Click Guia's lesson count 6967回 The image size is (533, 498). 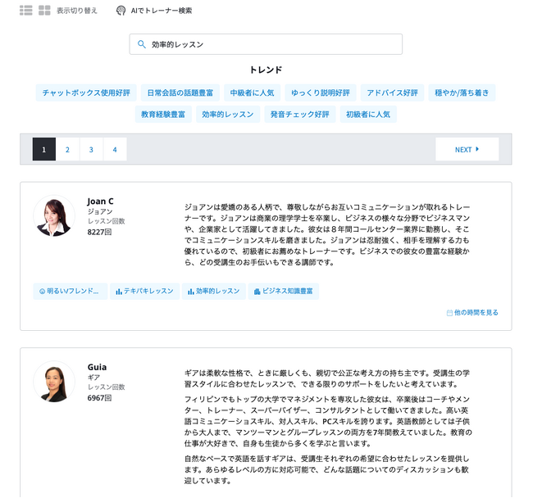[x=99, y=398]
